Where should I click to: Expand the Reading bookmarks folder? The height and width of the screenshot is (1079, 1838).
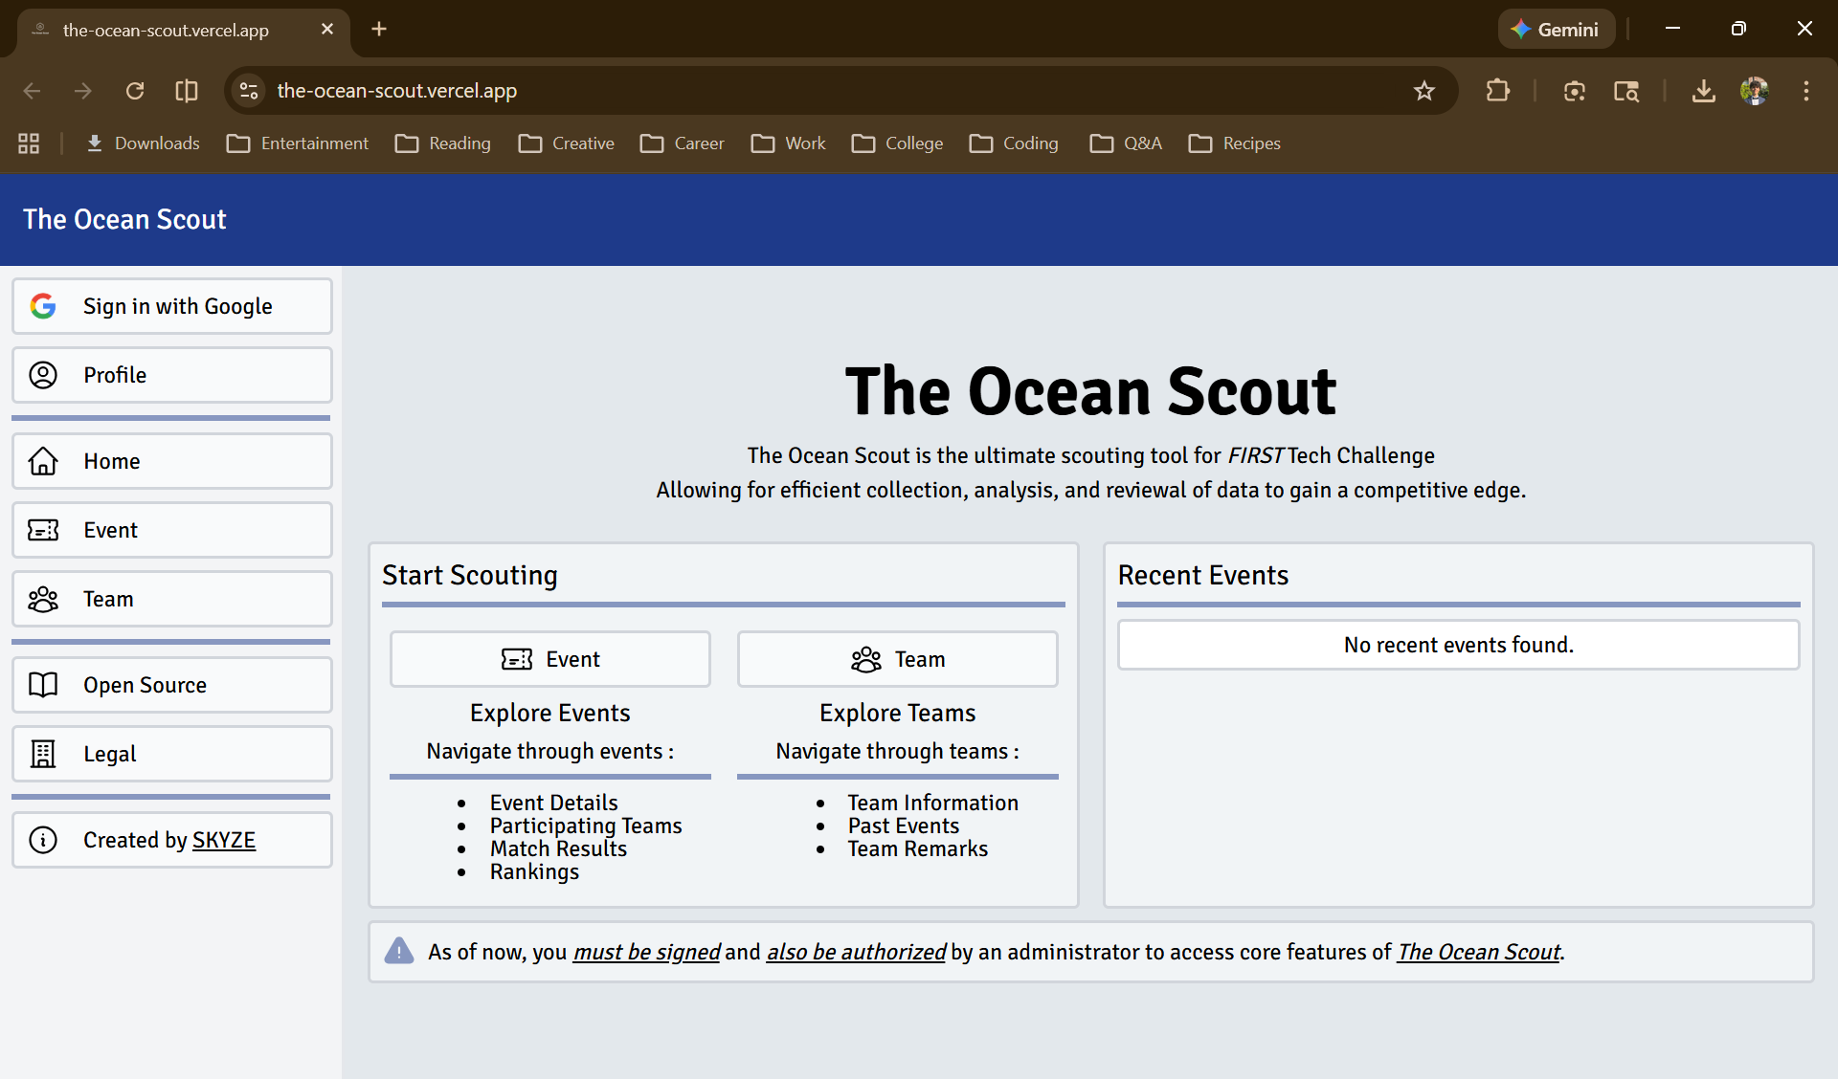[x=443, y=143]
